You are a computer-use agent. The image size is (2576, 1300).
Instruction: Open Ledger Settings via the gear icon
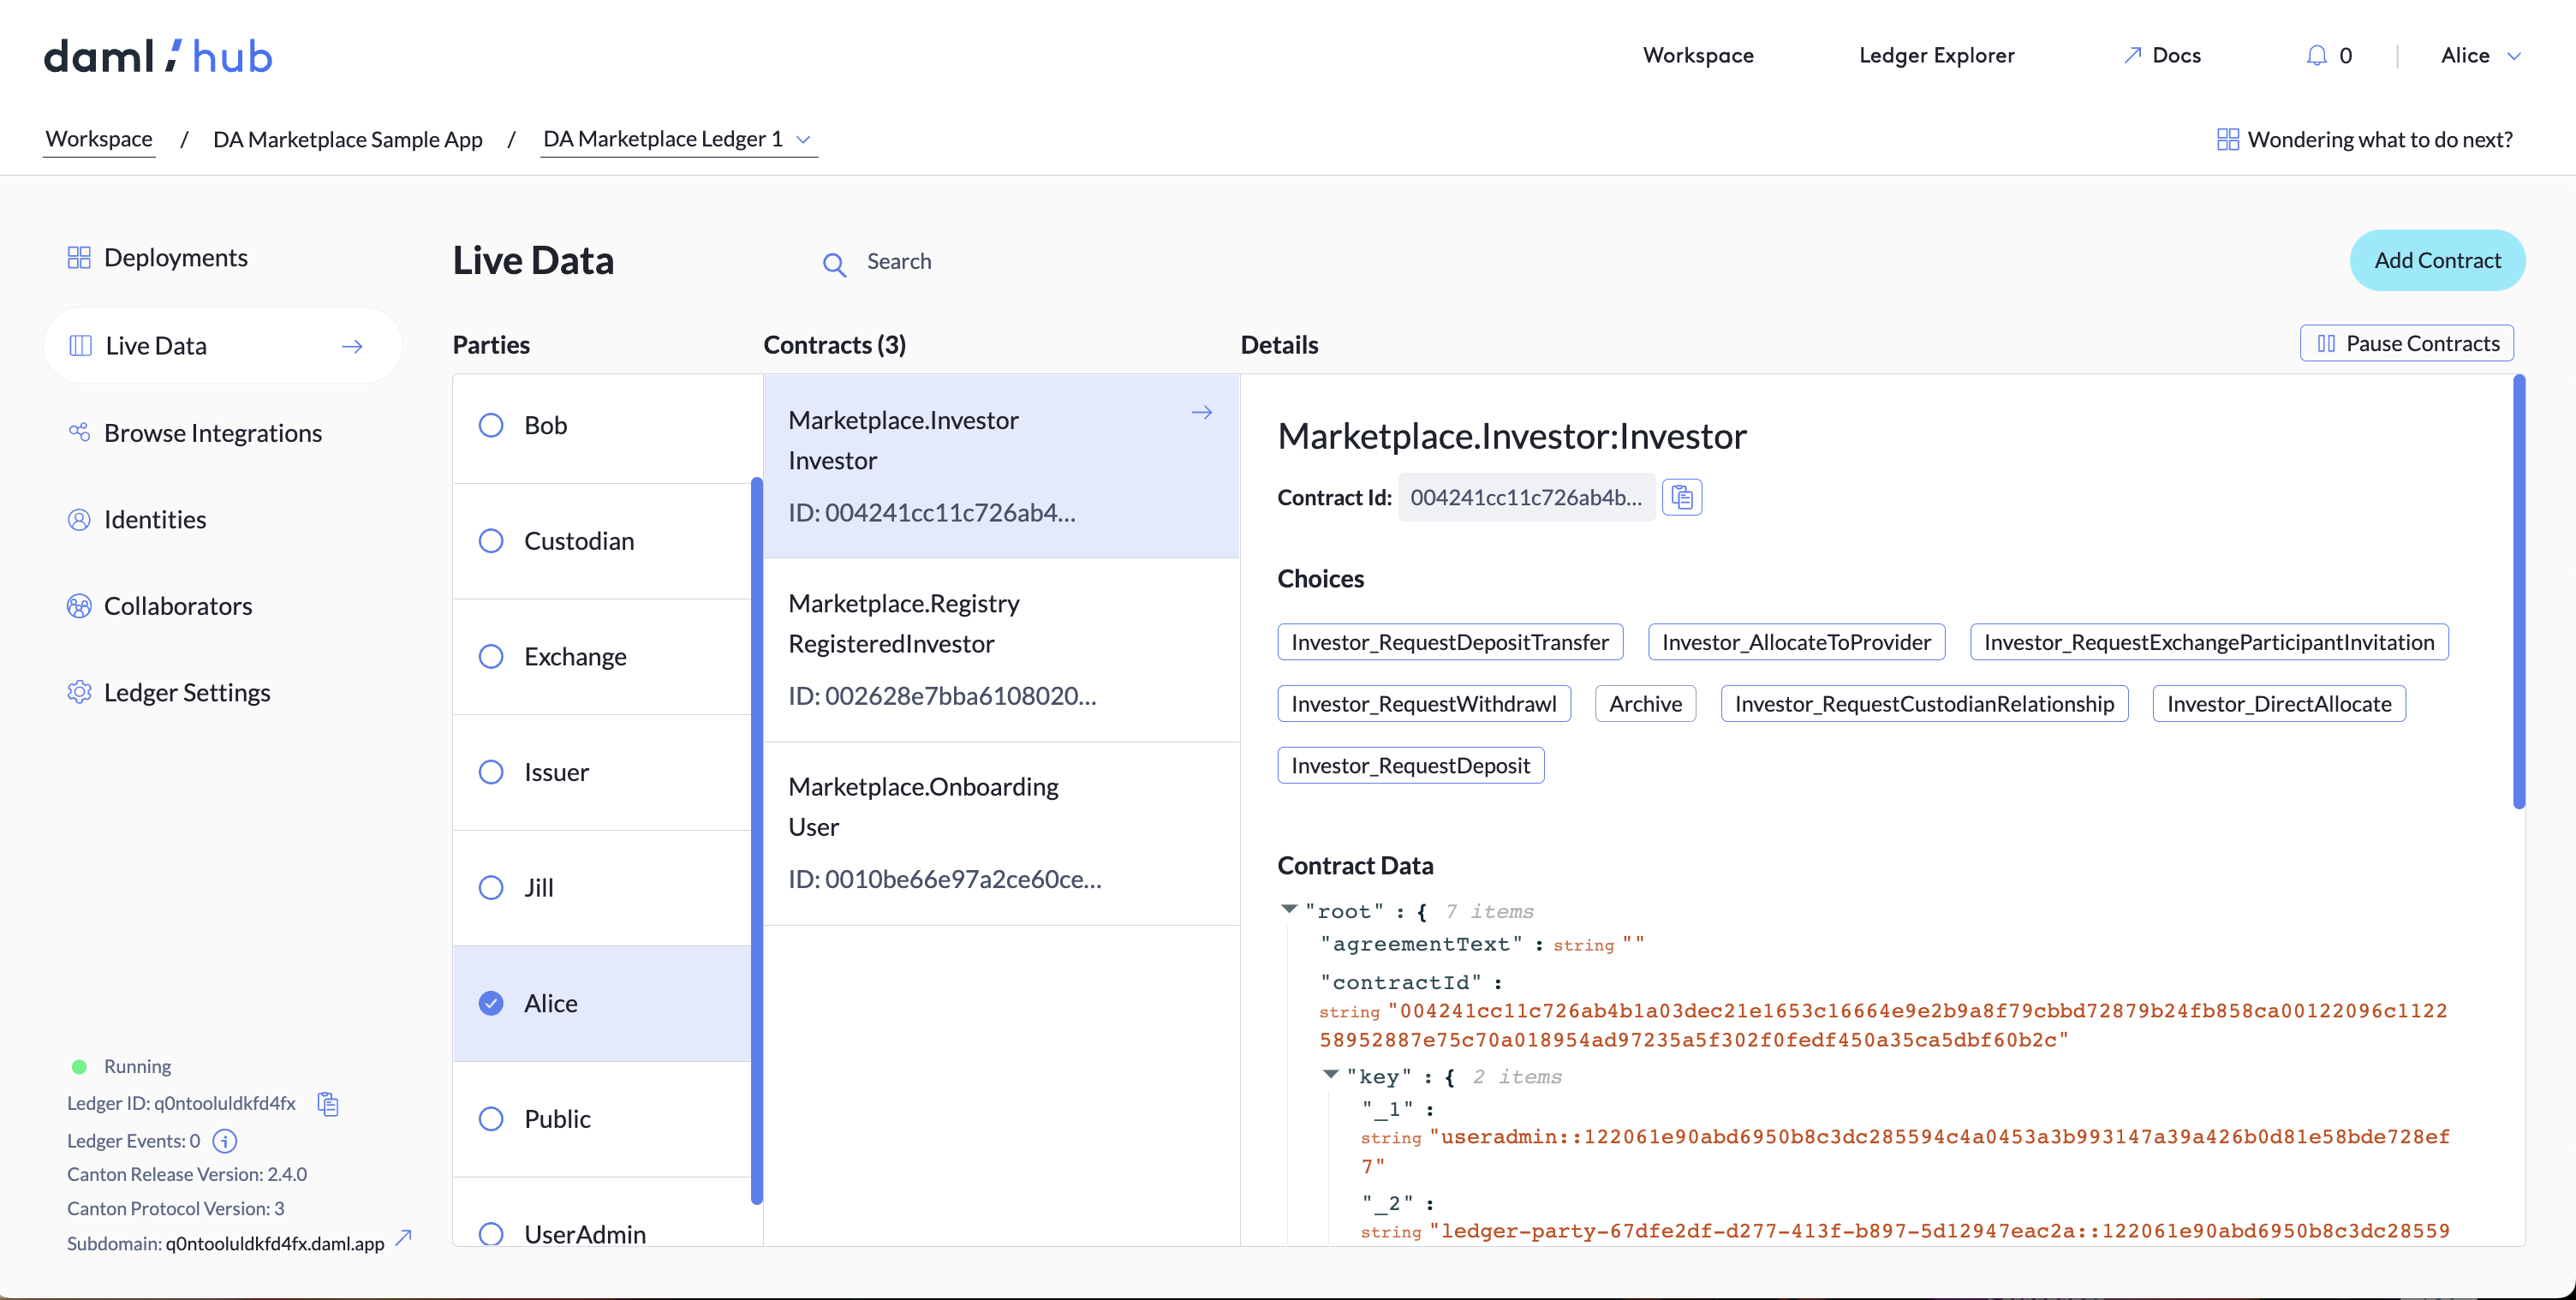[79, 692]
